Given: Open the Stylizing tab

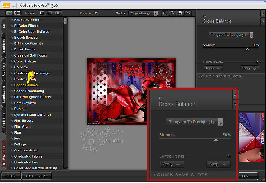Looking at the screenshot, I should [x=4, y=70].
